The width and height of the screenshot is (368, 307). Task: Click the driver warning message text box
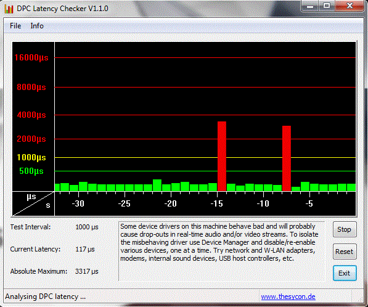[222, 251]
